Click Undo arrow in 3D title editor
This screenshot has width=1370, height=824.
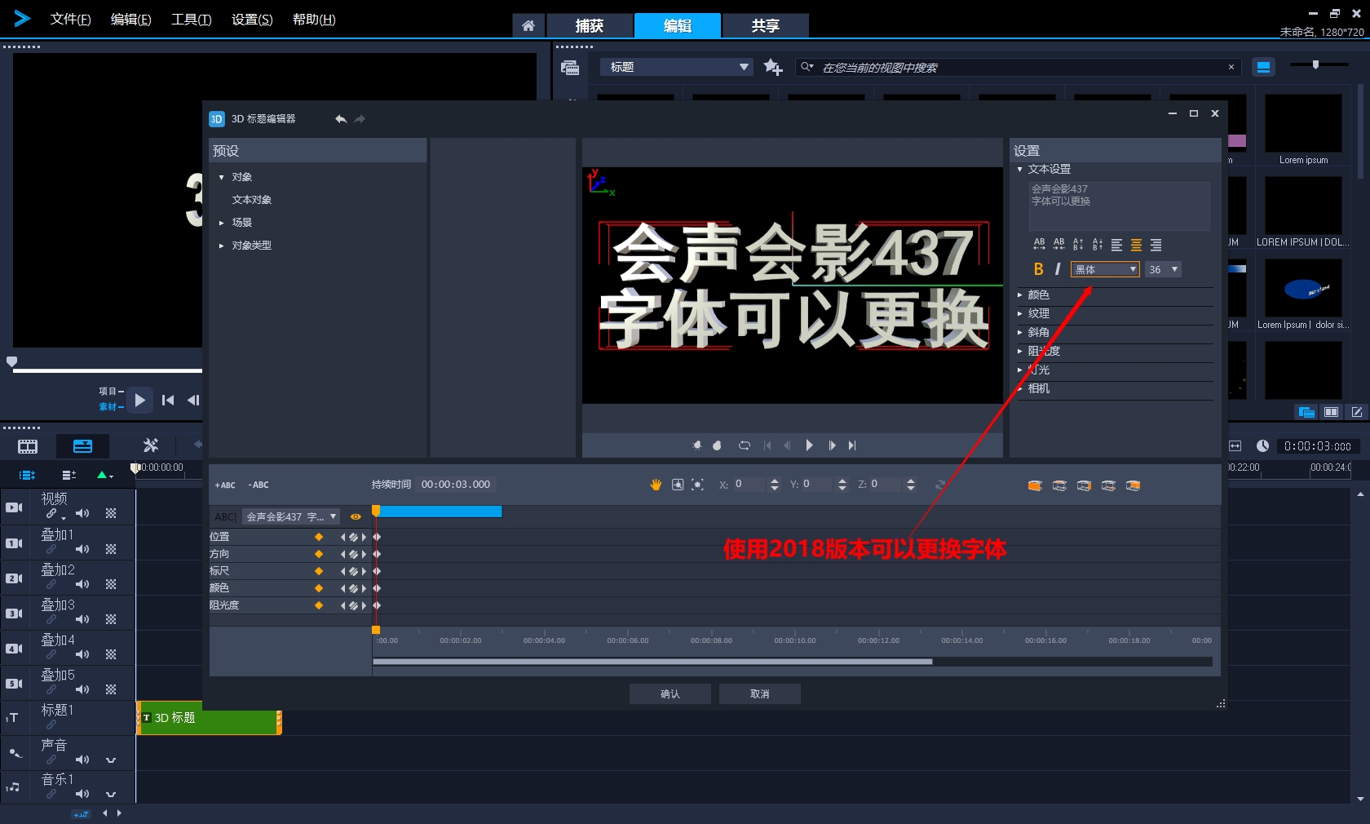341,119
